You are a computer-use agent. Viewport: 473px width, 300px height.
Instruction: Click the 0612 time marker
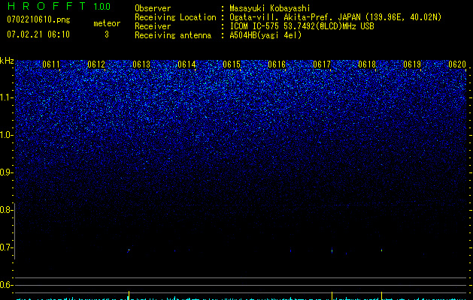pyautogui.click(x=96, y=64)
